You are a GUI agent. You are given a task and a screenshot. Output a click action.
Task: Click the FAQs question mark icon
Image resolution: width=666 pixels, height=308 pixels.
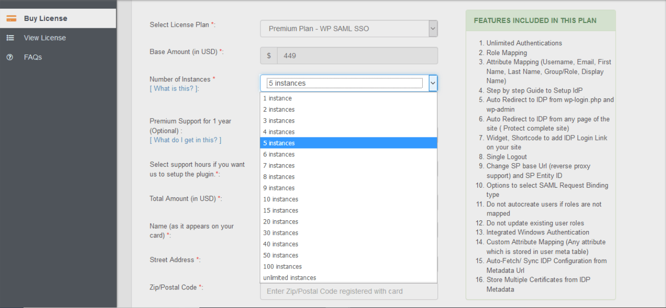10,57
